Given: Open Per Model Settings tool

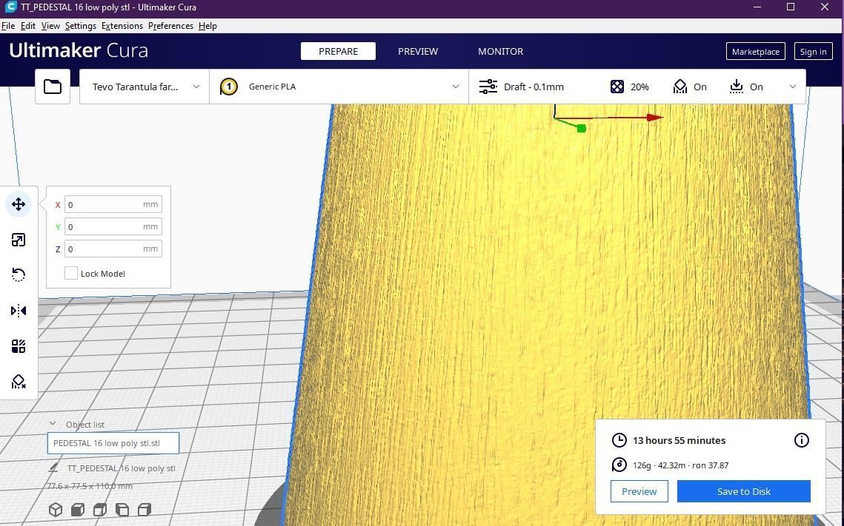Looking at the screenshot, I should coord(19,346).
